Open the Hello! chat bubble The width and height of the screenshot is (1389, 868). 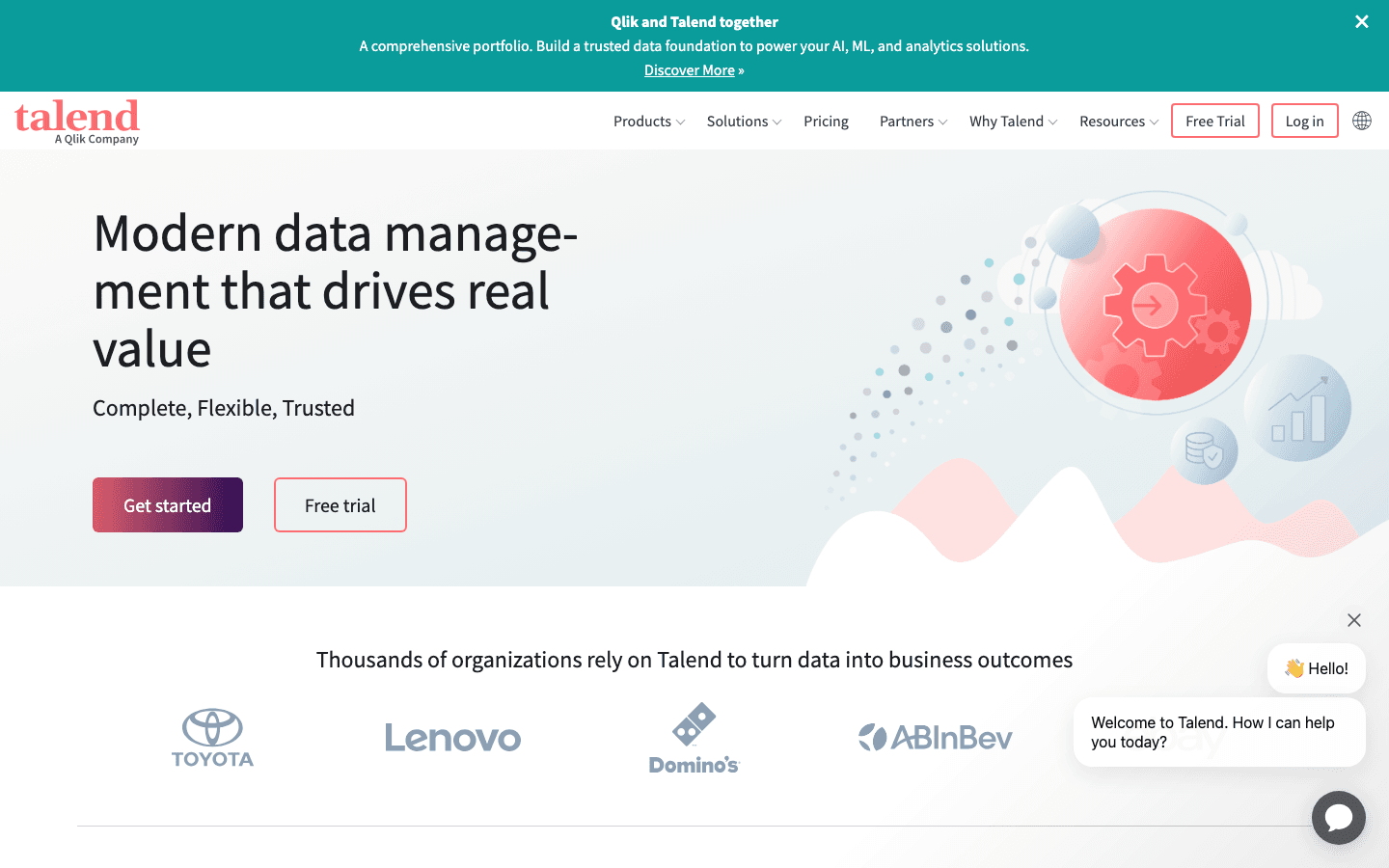pyautogui.click(x=1317, y=668)
